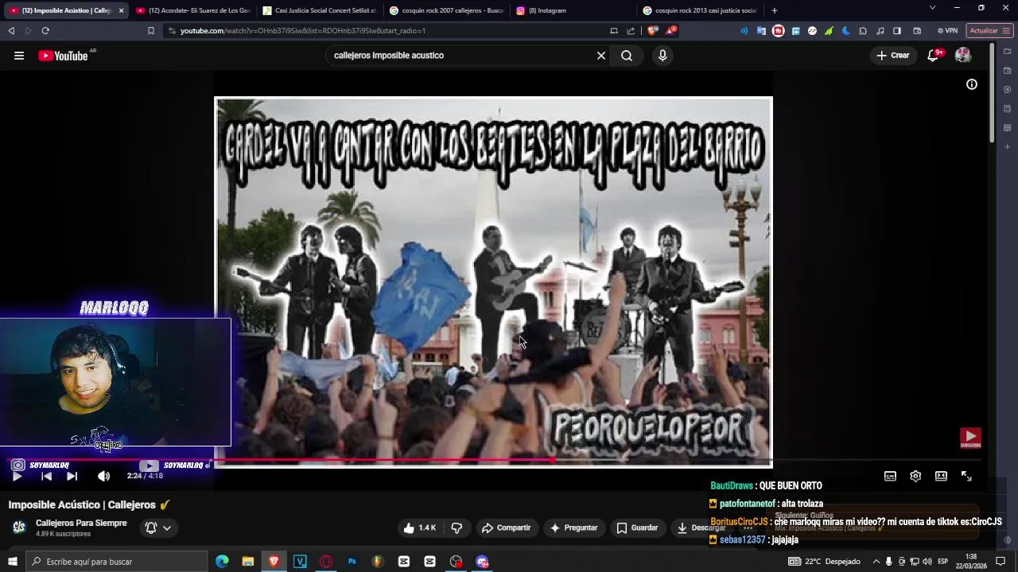This screenshot has height=572, width=1018.
Task: Open Brave Rewards triangle icon
Action: coord(671,31)
